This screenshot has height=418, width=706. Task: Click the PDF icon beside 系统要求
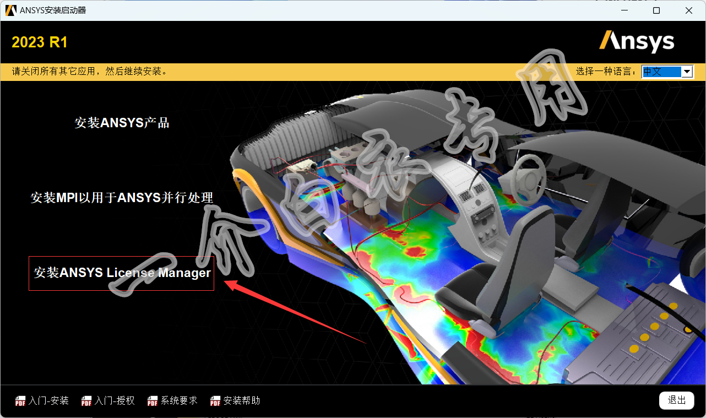tap(153, 401)
